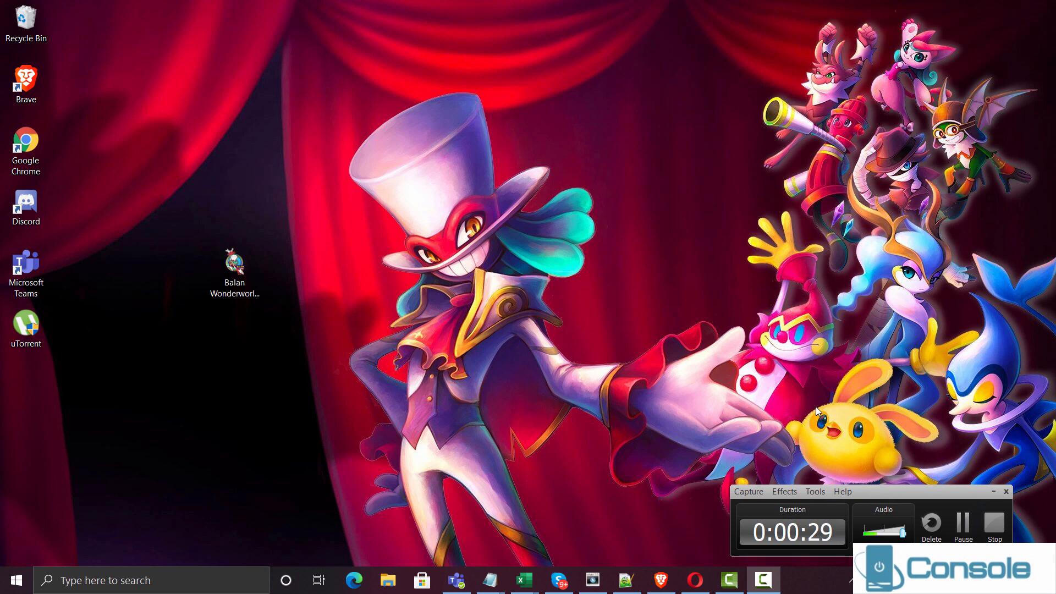
Task: Open the recorder Help menu
Action: click(843, 492)
